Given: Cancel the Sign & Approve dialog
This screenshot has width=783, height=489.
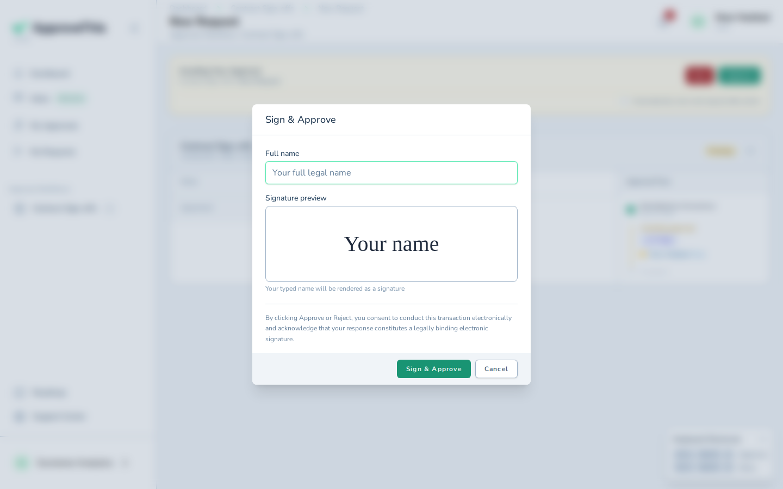Looking at the screenshot, I should [496, 369].
